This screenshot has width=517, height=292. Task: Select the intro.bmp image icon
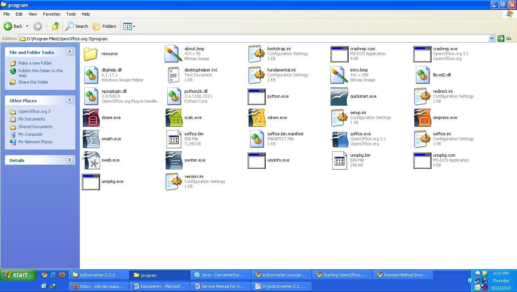pyautogui.click(x=339, y=75)
